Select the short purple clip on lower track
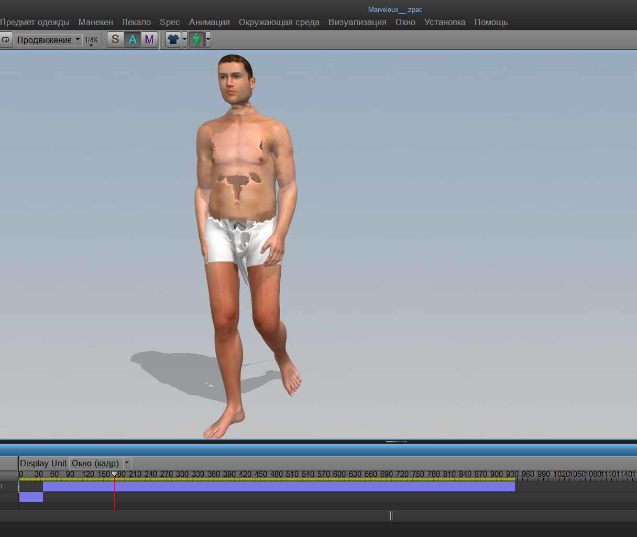637x537 pixels. click(31, 497)
